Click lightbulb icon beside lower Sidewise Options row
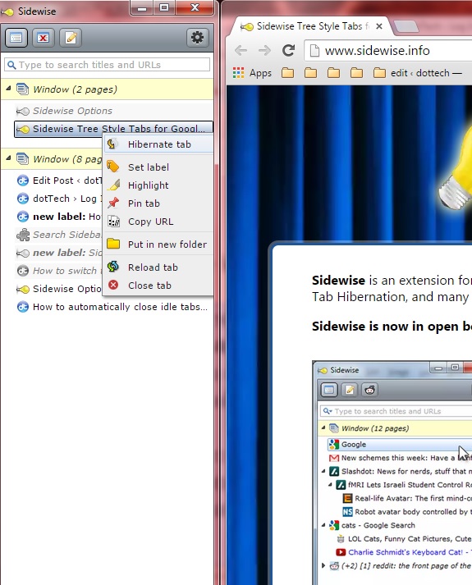This screenshot has width=472, height=585. tap(23, 289)
